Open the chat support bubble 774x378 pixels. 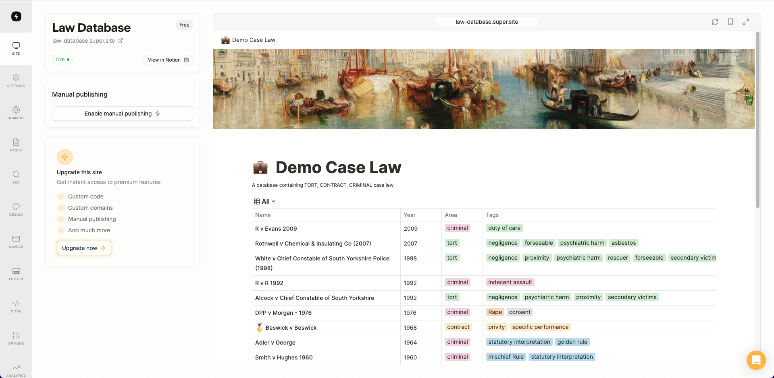point(756,360)
